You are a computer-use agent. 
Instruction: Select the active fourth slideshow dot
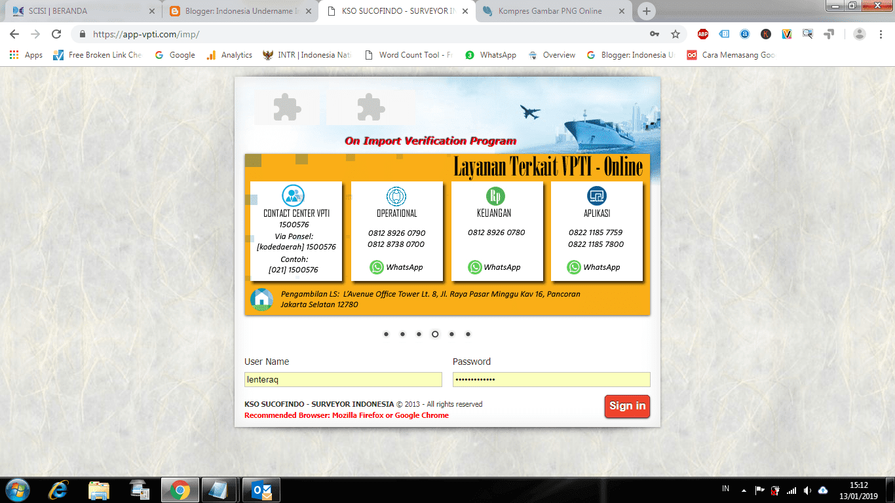(x=435, y=334)
